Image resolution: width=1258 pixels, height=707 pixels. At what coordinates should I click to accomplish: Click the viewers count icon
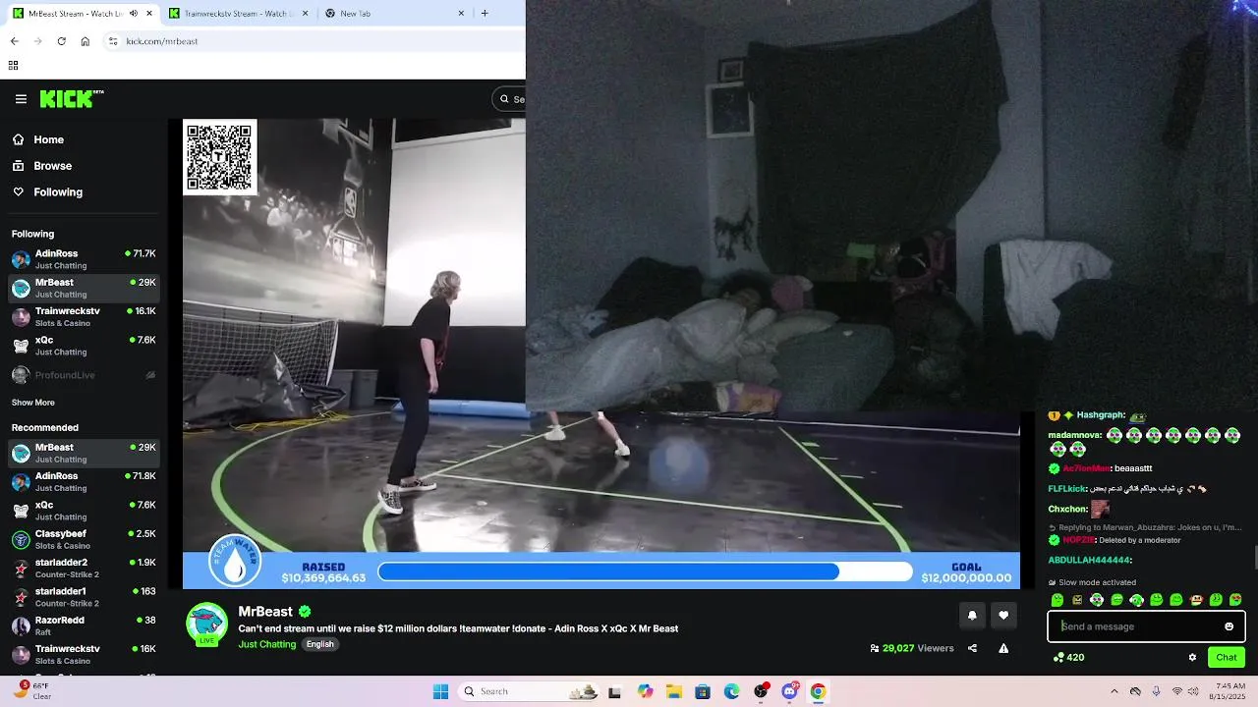[875, 648]
